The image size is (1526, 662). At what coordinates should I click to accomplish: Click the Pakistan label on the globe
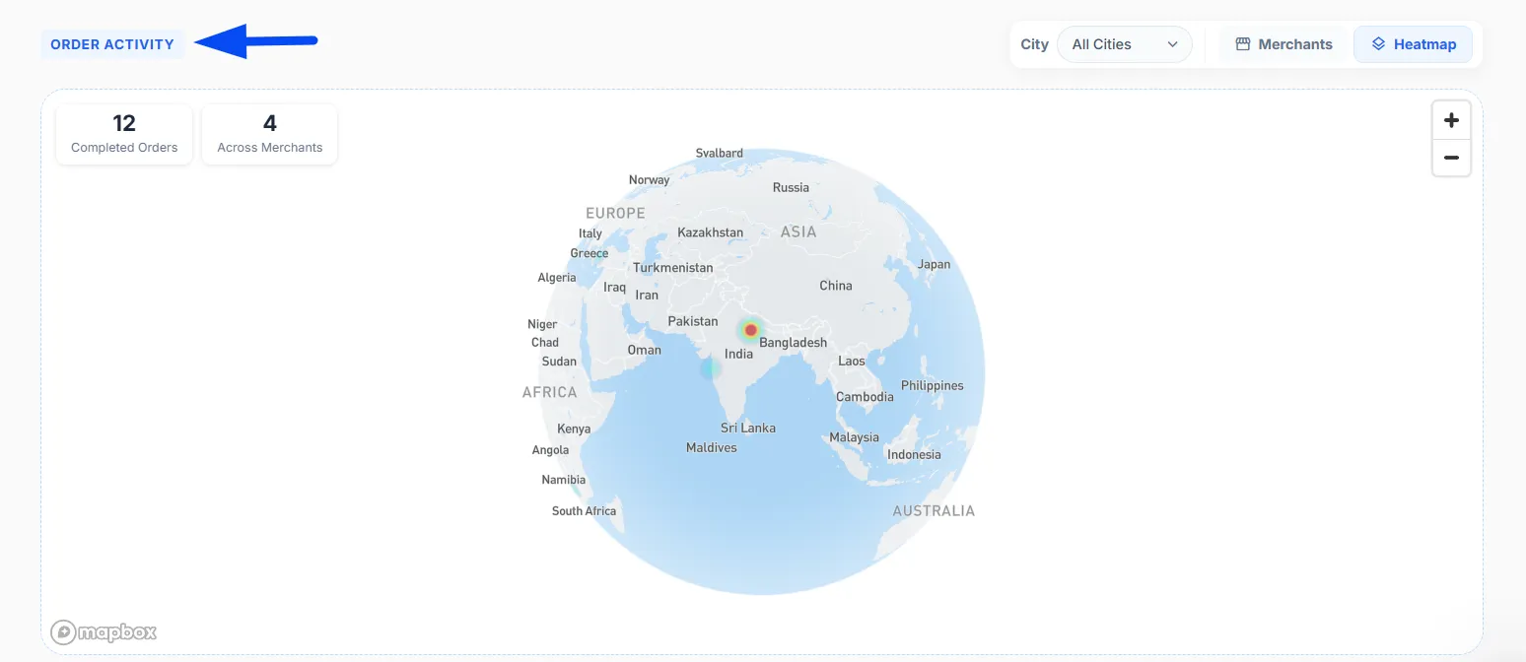(693, 321)
